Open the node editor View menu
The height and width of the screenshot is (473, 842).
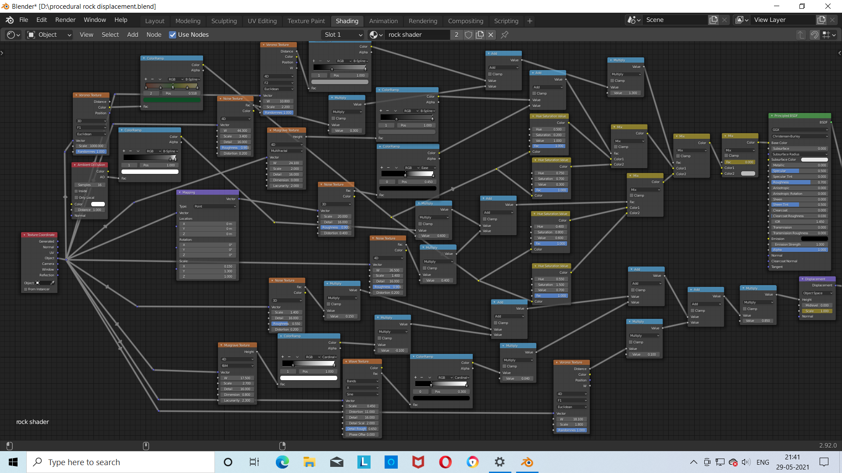86,35
